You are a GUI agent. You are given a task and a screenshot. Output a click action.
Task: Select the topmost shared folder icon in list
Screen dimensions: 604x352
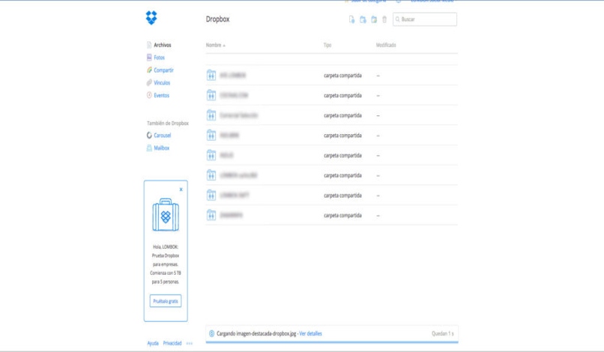(211, 75)
